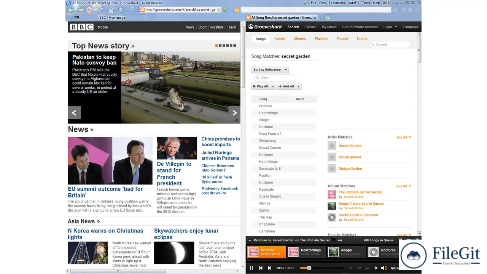Switch to the Events tab

[x=362, y=39]
